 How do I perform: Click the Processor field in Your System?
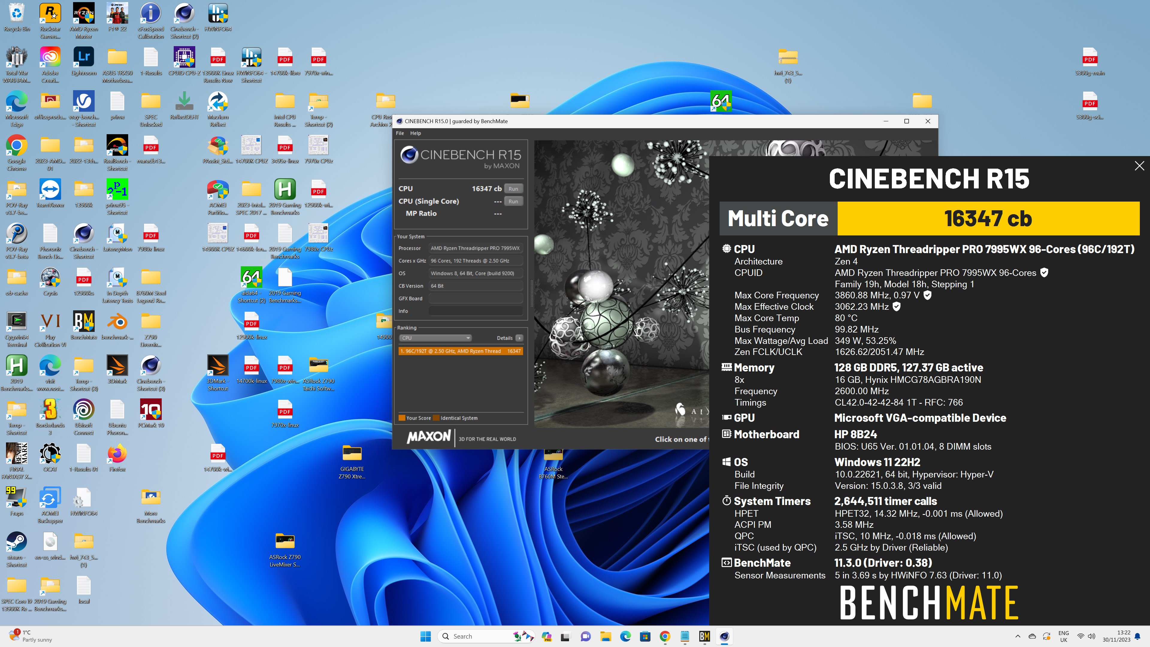click(476, 248)
